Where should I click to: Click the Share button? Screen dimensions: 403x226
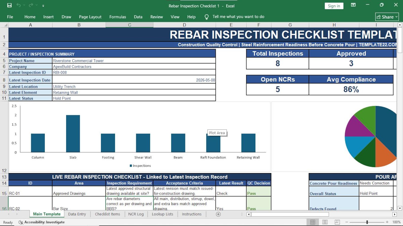coord(387,17)
